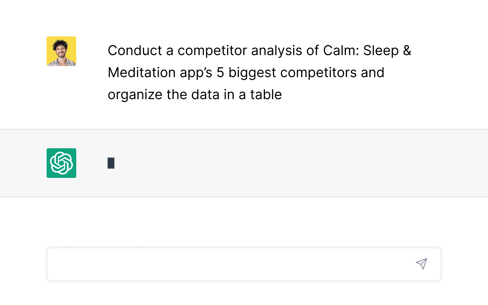Click the "Sleep &" text in the message
This screenshot has width=488, height=305.
coord(387,51)
